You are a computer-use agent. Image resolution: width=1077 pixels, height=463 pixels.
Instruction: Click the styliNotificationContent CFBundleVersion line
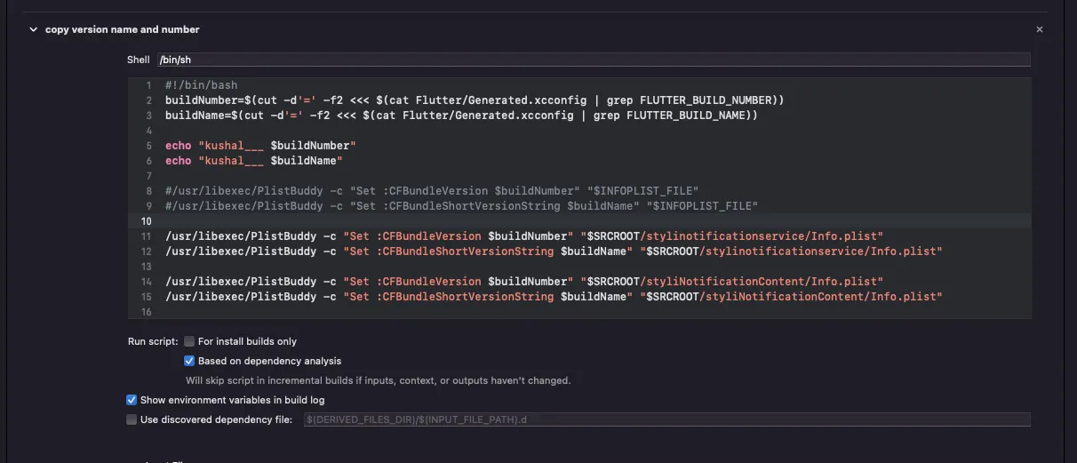[x=523, y=281]
